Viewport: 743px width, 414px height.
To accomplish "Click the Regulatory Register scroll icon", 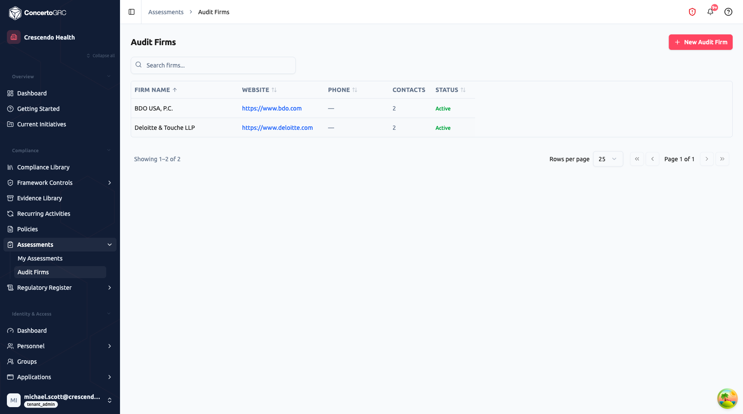I will point(10,288).
